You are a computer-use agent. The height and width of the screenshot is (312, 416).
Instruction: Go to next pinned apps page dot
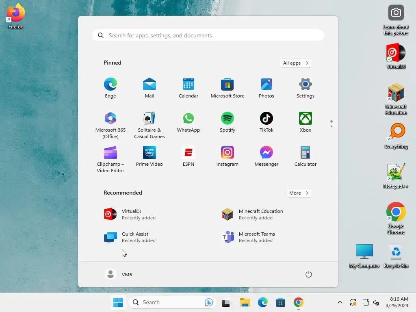[x=331, y=126]
